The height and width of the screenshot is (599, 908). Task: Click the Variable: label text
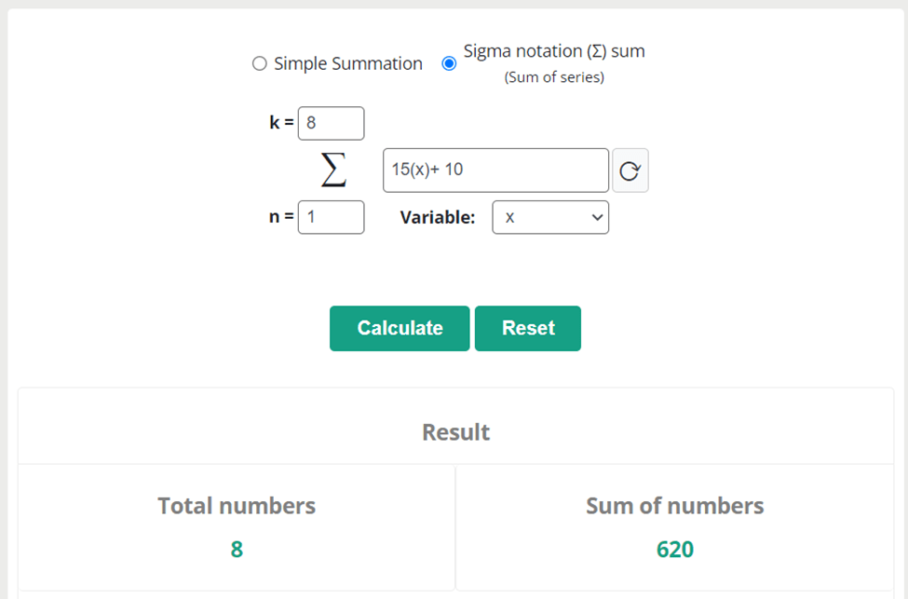437,217
